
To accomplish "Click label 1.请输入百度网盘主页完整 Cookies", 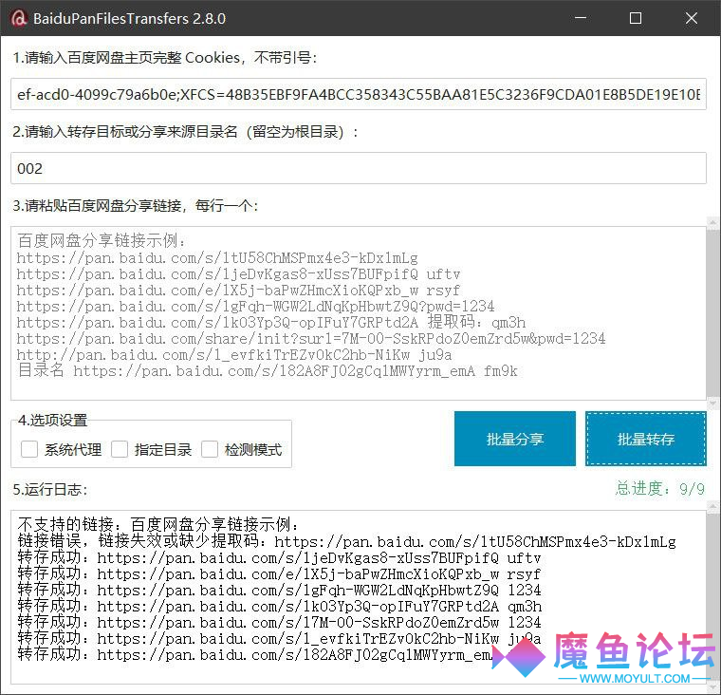I will coord(165,58).
